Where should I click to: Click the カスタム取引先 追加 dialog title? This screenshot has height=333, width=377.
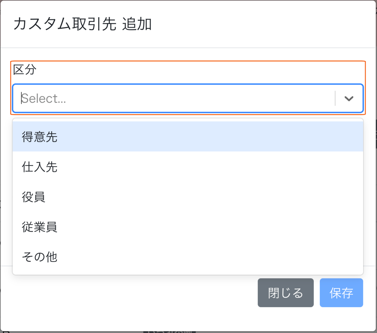click(x=82, y=24)
